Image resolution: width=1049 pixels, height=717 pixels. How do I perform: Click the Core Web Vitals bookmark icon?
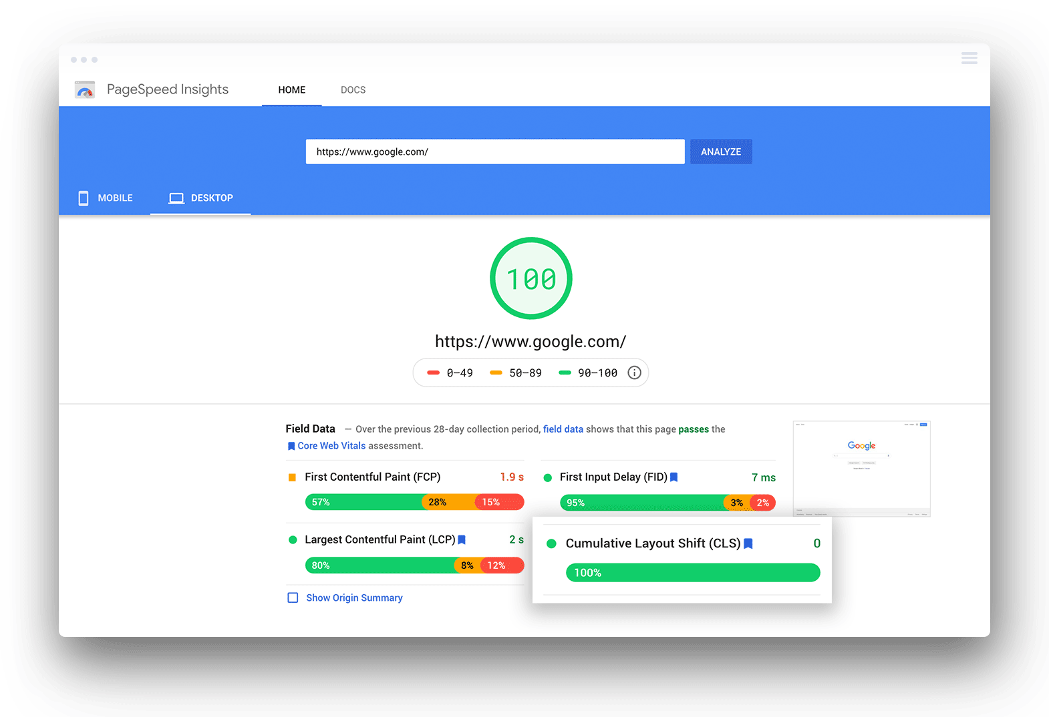(x=291, y=446)
